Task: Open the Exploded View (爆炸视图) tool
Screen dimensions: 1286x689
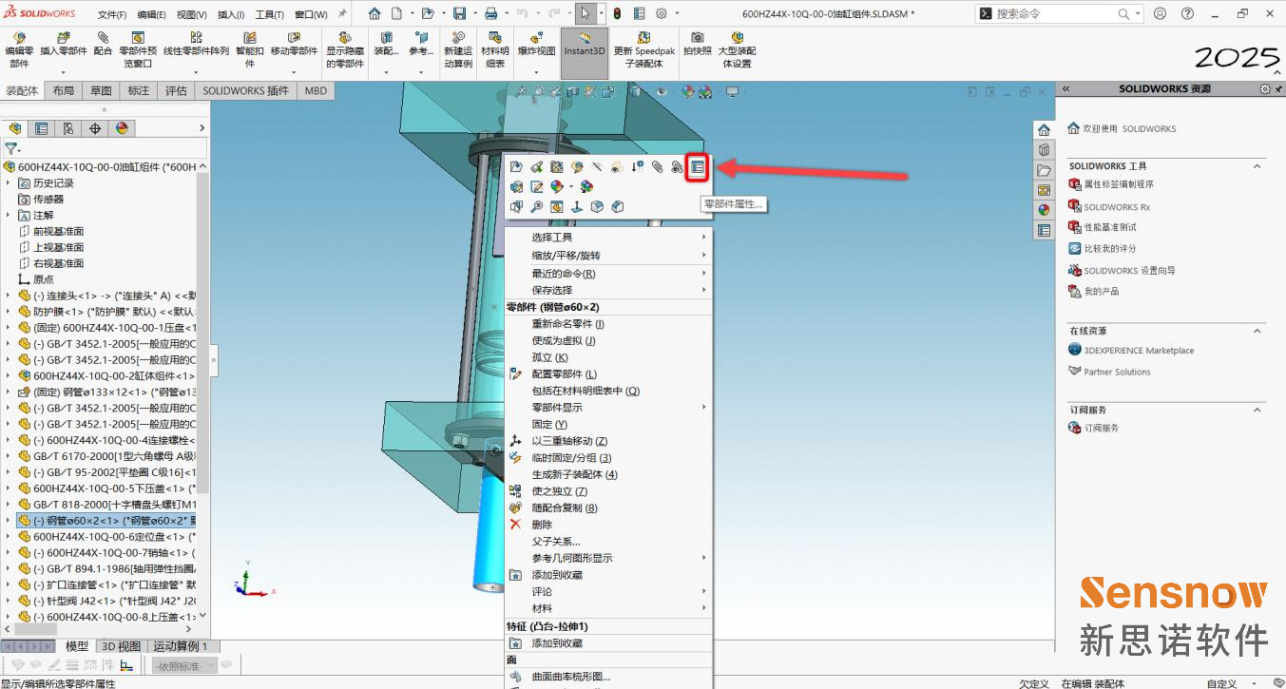Action: [536, 44]
